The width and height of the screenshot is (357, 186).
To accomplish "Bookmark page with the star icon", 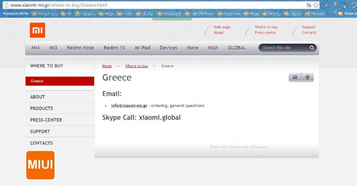I will (316, 5).
